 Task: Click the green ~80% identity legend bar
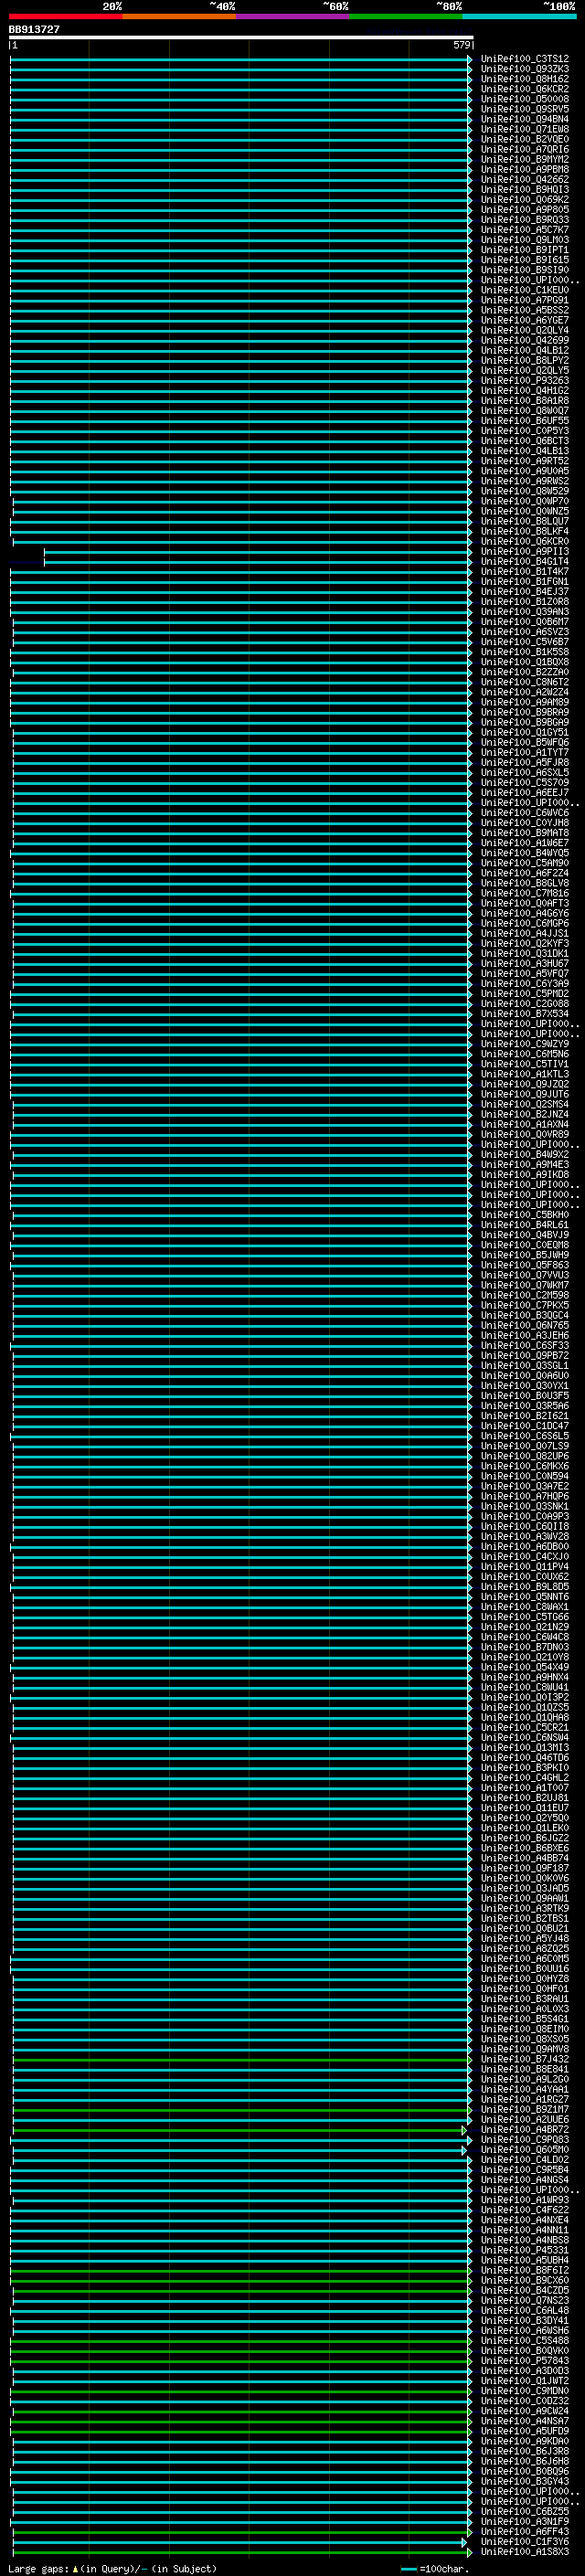pyautogui.click(x=406, y=16)
